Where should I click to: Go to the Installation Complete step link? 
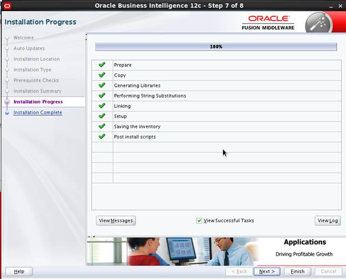38,113
